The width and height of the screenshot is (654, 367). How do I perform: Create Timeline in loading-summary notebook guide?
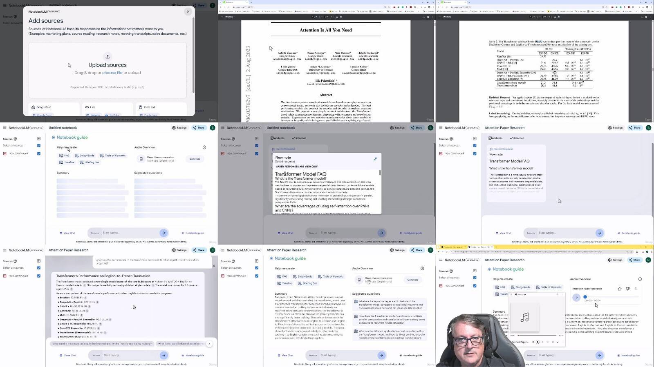click(67, 162)
